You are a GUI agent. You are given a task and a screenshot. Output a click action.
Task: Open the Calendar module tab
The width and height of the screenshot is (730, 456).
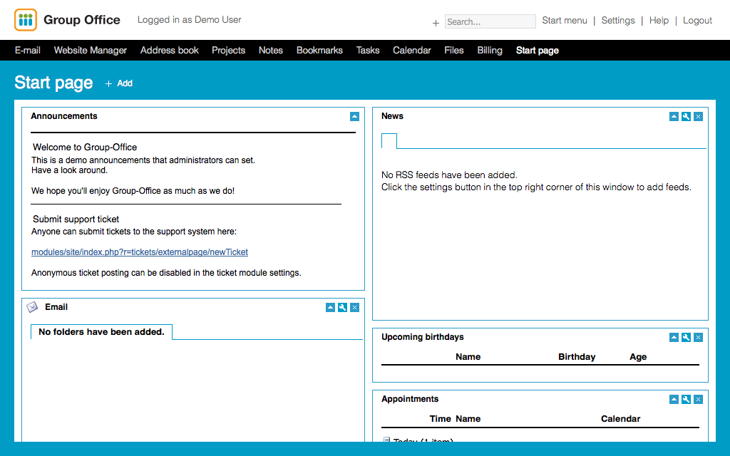coord(411,50)
